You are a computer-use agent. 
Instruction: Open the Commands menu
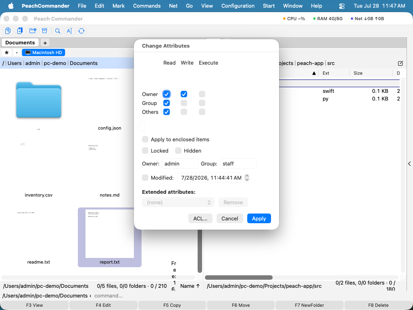pyautogui.click(x=147, y=6)
